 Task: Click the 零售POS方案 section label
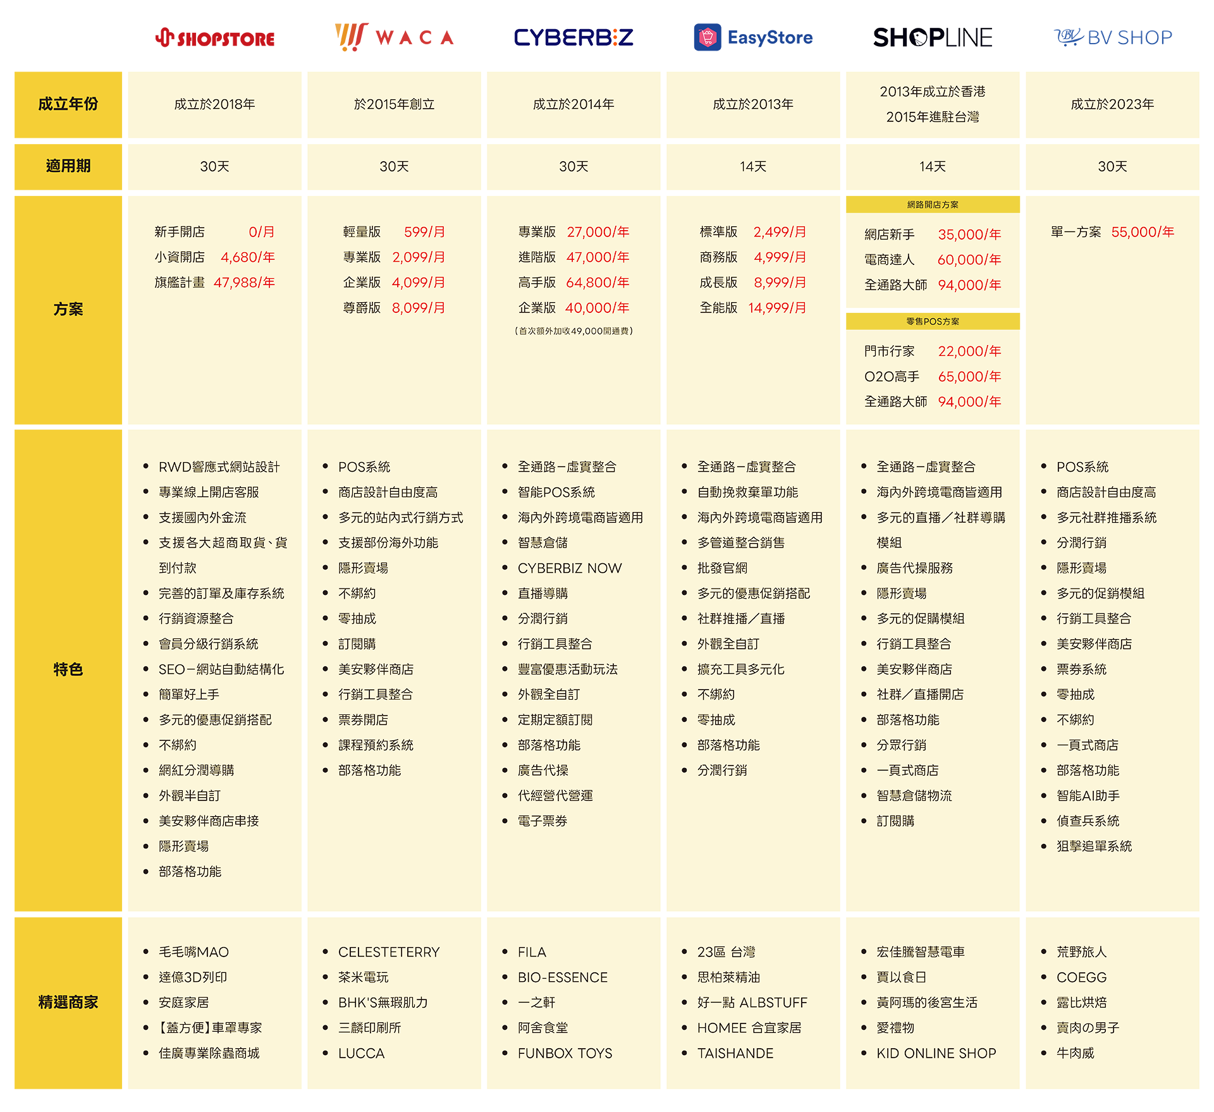pyautogui.click(x=933, y=321)
